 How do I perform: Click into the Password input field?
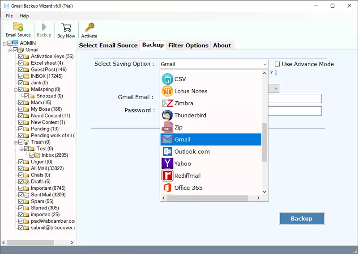[x=295, y=111]
